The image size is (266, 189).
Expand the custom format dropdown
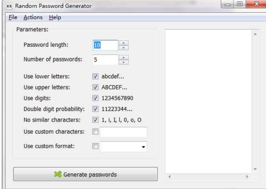[143, 147]
